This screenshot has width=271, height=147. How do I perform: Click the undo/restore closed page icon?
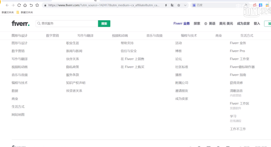coord(31,5)
